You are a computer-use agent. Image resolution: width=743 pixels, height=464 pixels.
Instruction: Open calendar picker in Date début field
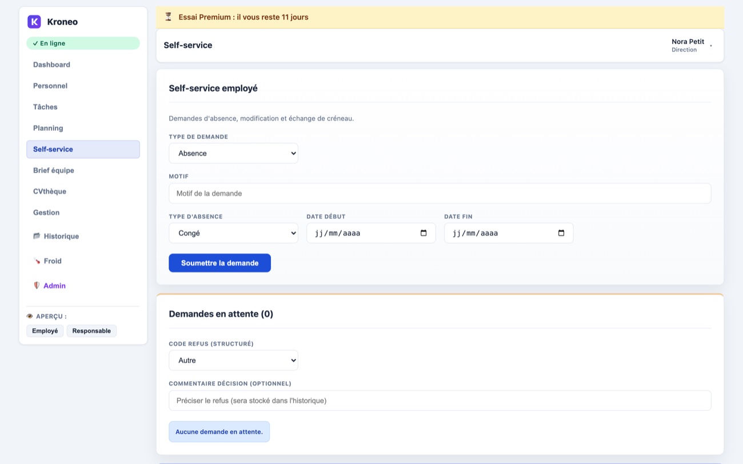(424, 233)
